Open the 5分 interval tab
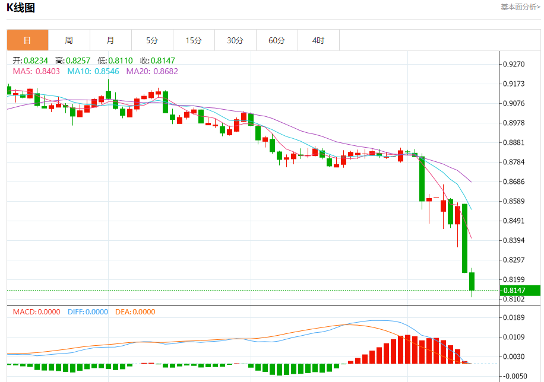This screenshot has height=382, width=544. point(152,40)
